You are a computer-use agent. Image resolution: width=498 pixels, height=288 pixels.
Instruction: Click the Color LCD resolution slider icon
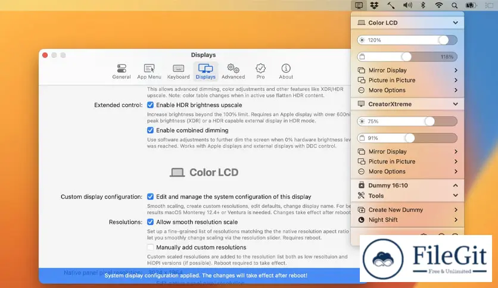[362, 57]
